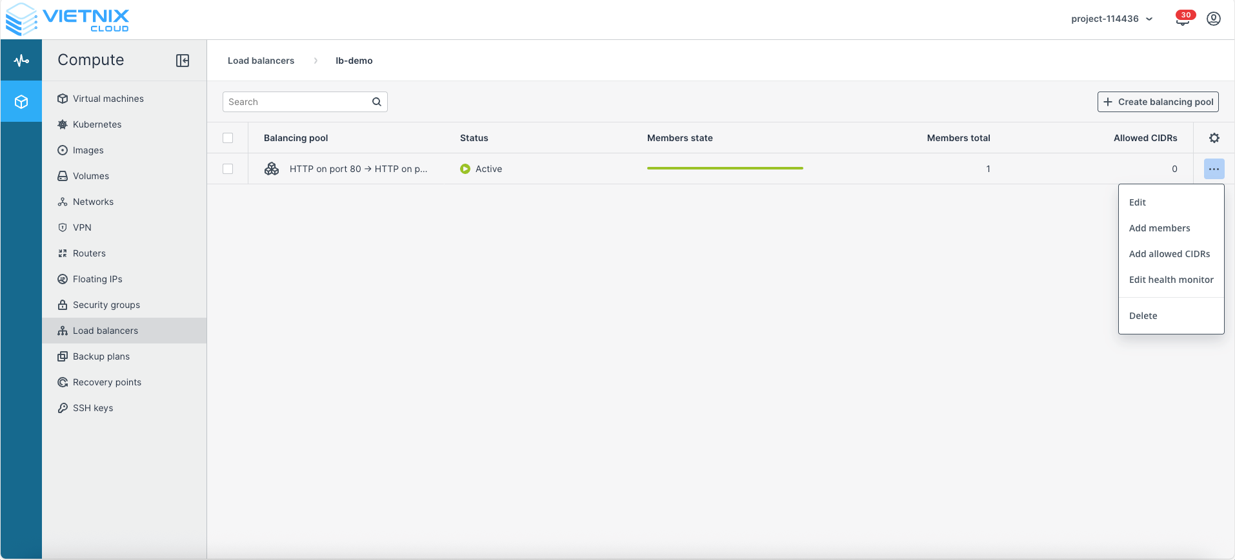Click the balancing pool cluster icon
The height and width of the screenshot is (560, 1235).
click(272, 169)
